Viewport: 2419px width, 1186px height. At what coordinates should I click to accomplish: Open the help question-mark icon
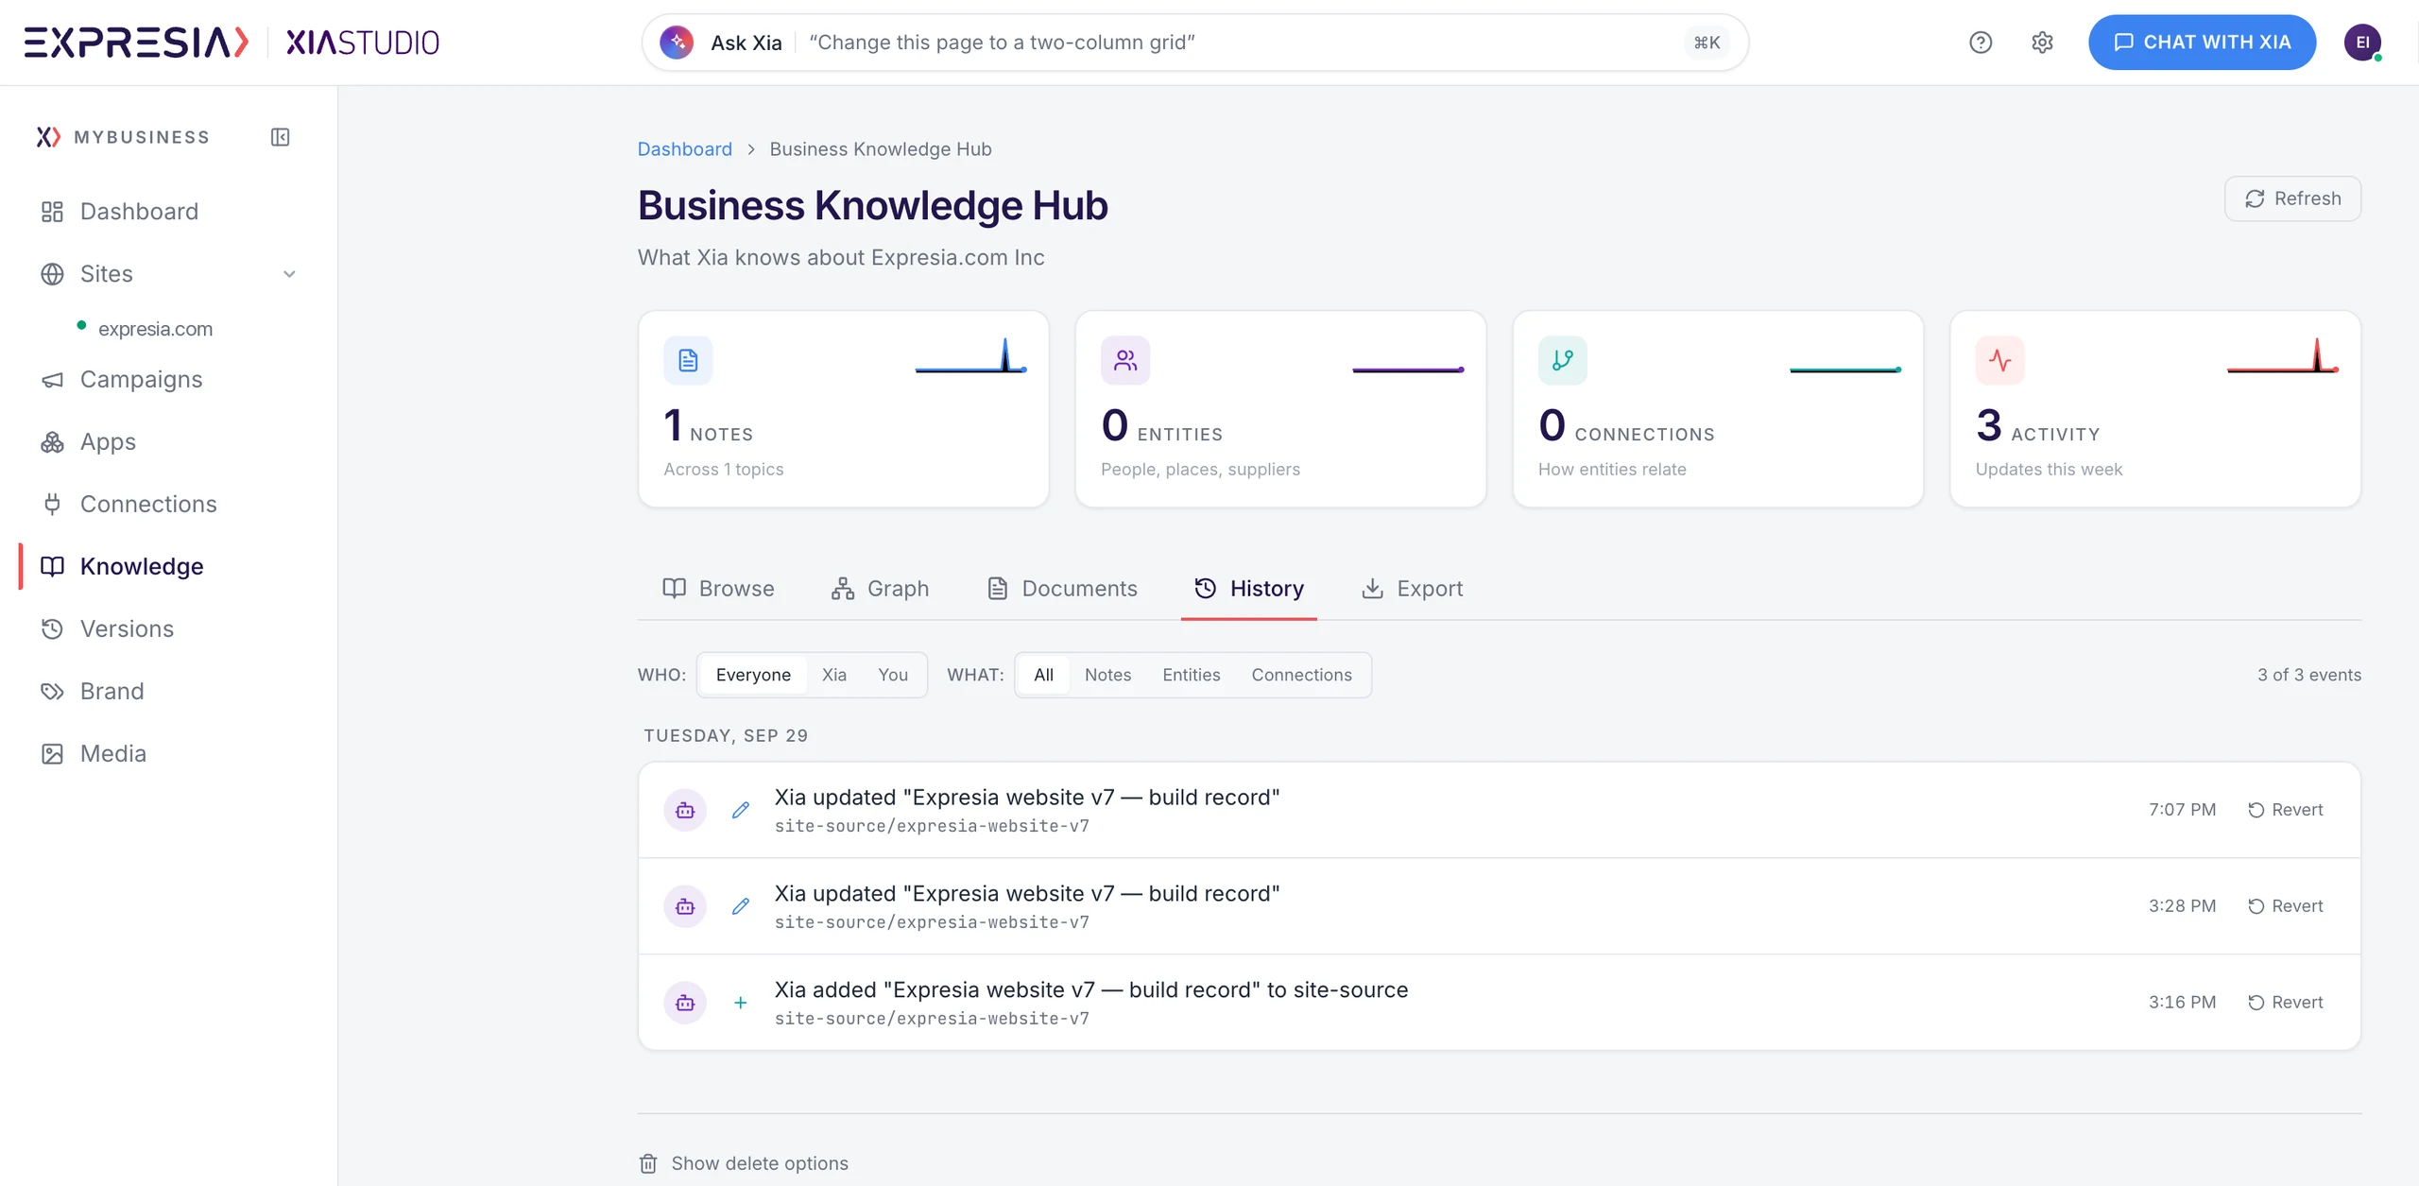[x=1981, y=43]
